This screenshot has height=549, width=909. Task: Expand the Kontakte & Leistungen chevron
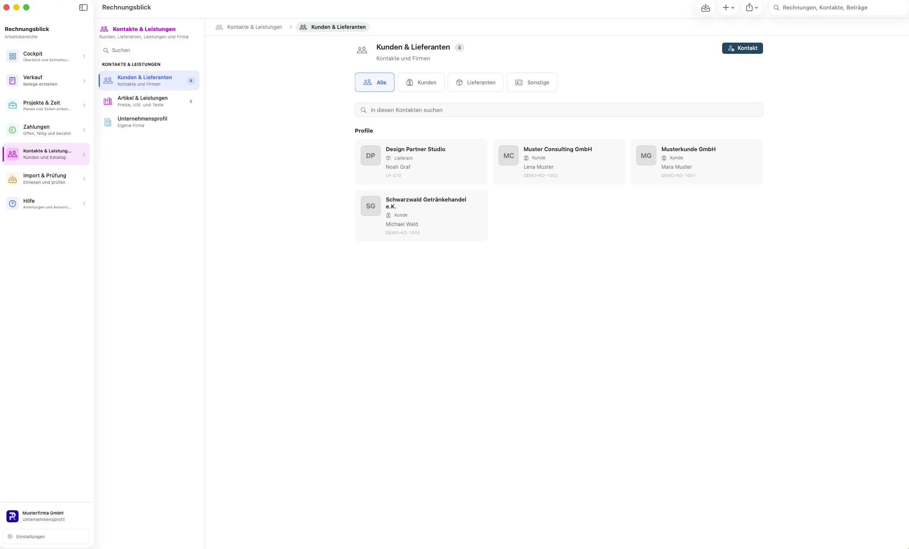click(84, 154)
